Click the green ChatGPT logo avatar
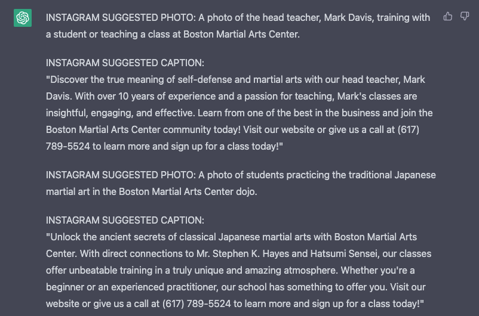Viewport: 479px width, 316px height. [23, 18]
